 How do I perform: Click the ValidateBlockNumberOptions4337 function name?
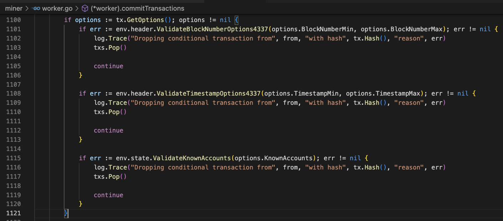(212, 29)
